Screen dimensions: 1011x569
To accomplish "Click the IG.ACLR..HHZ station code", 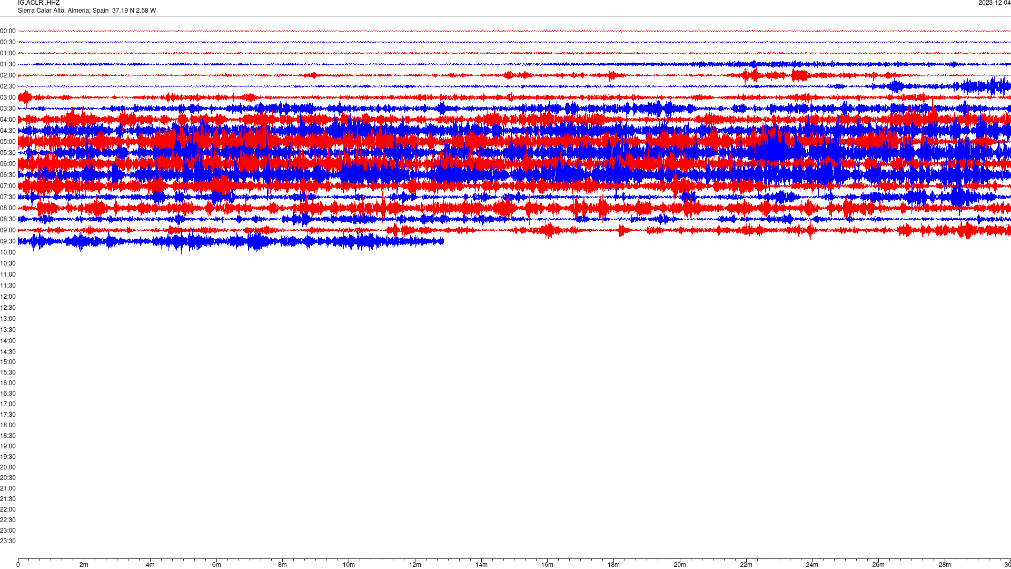I will [38, 3].
